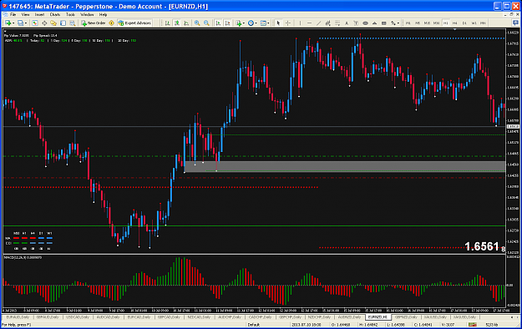The image size is (522, 329).
Task: Expand the Periods dropdown arrow
Action: pyautogui.click(x=256, y=23)
